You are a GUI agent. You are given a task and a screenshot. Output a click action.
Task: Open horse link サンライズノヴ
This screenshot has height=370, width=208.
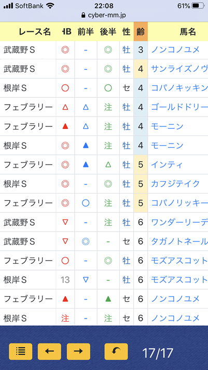click(x=179, y=69)
